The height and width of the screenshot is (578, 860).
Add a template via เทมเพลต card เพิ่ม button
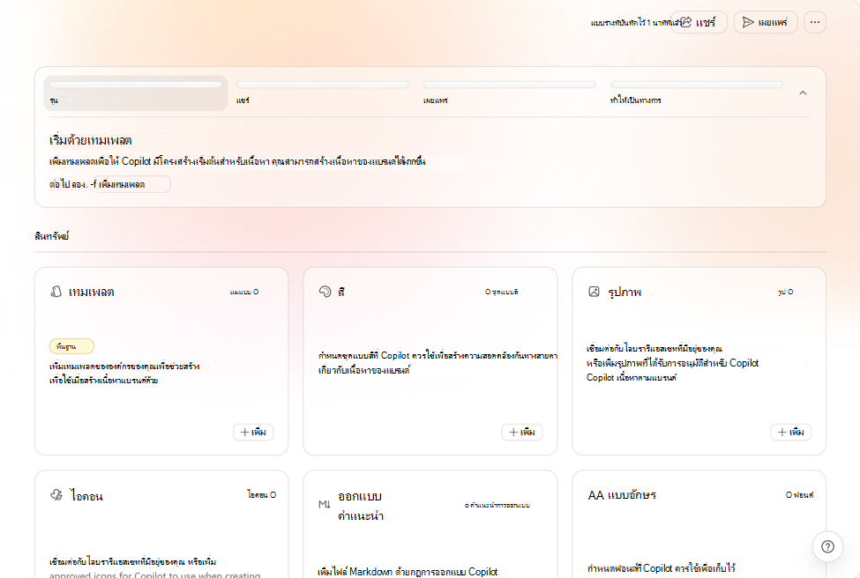pyautogui.click(x=253, y=433)
